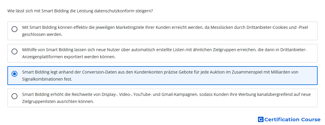Click selected radio button for Conversion-Daten answer
Viewport: 325px width, 125px height.
pos(14,74)
